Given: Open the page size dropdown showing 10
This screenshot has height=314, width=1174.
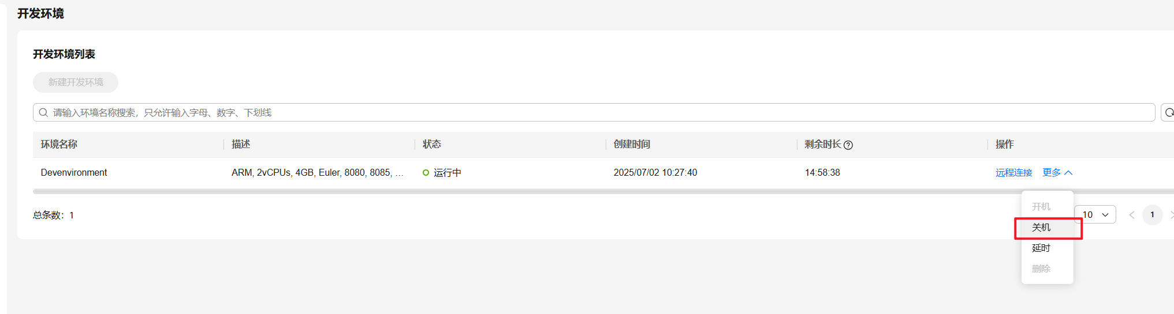Looking at the screenshot, I should 1095,215.
